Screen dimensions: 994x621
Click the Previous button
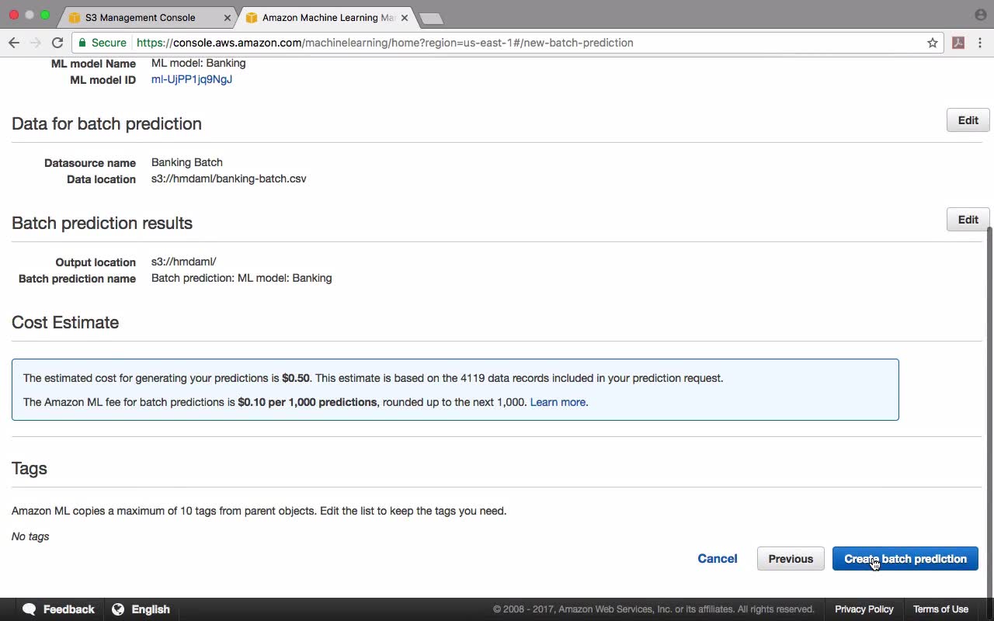pyautogui.click(x=791, y=559)
